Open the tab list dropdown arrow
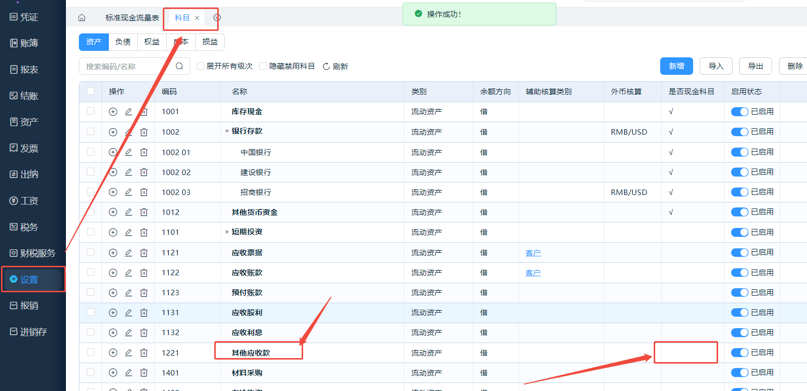This screenshot has height=391, width=807. point(217,18)
